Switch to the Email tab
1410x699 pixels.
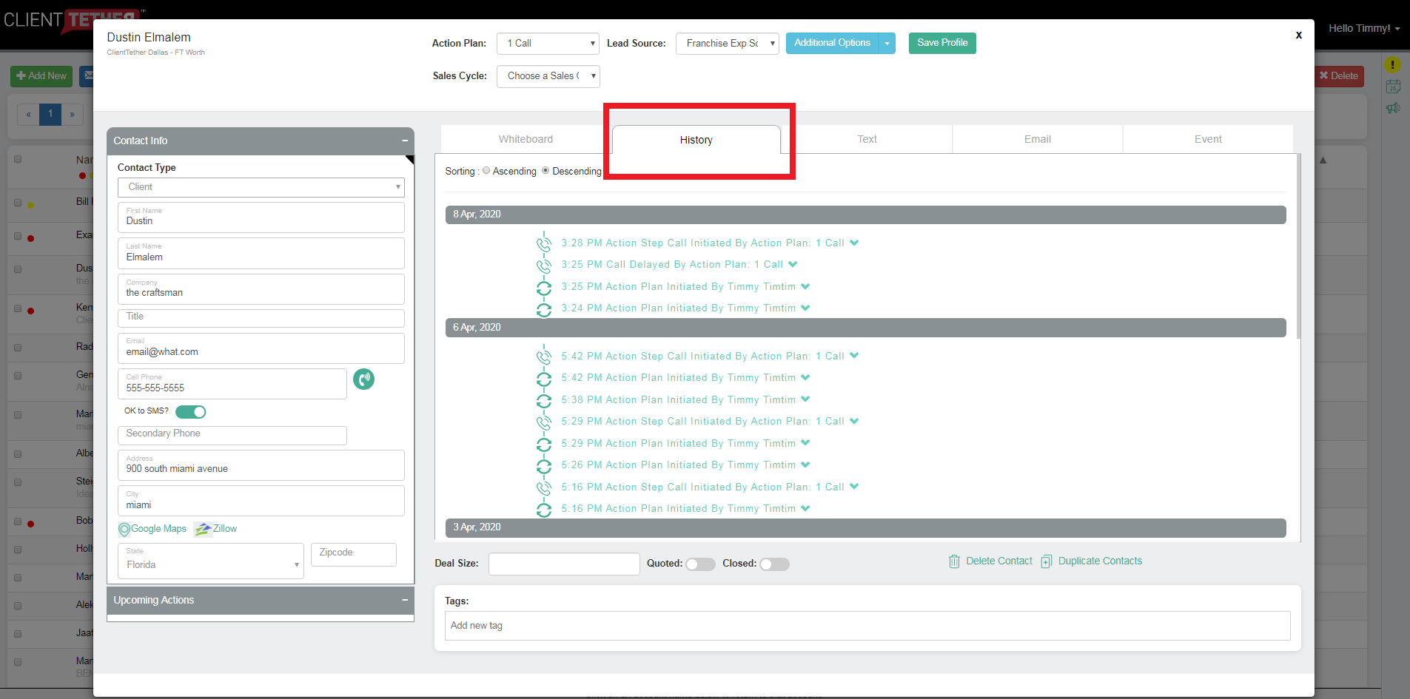click(x=1037, y=139)
